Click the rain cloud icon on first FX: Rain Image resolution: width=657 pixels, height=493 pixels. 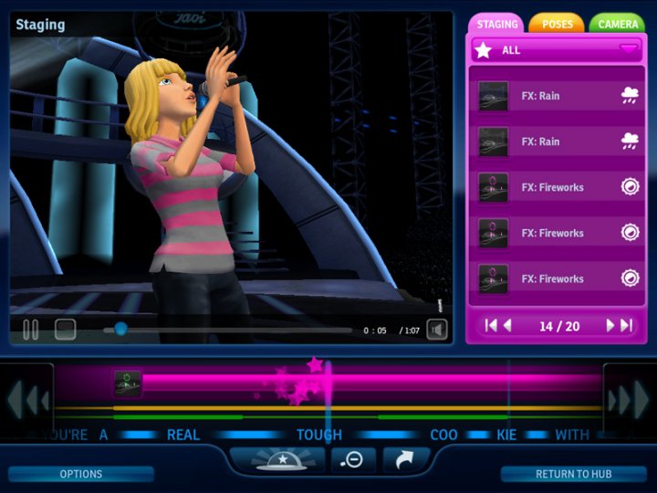point(630,96)
